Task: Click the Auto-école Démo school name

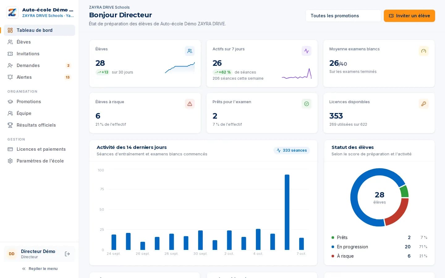Action: (48, 10)
